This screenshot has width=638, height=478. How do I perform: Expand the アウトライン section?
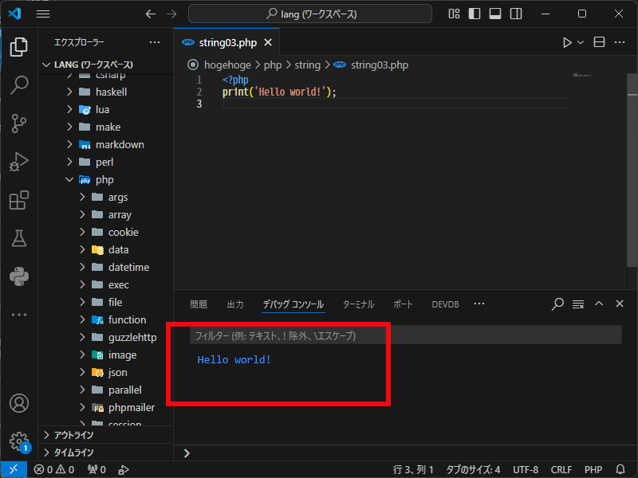[73, 435]
